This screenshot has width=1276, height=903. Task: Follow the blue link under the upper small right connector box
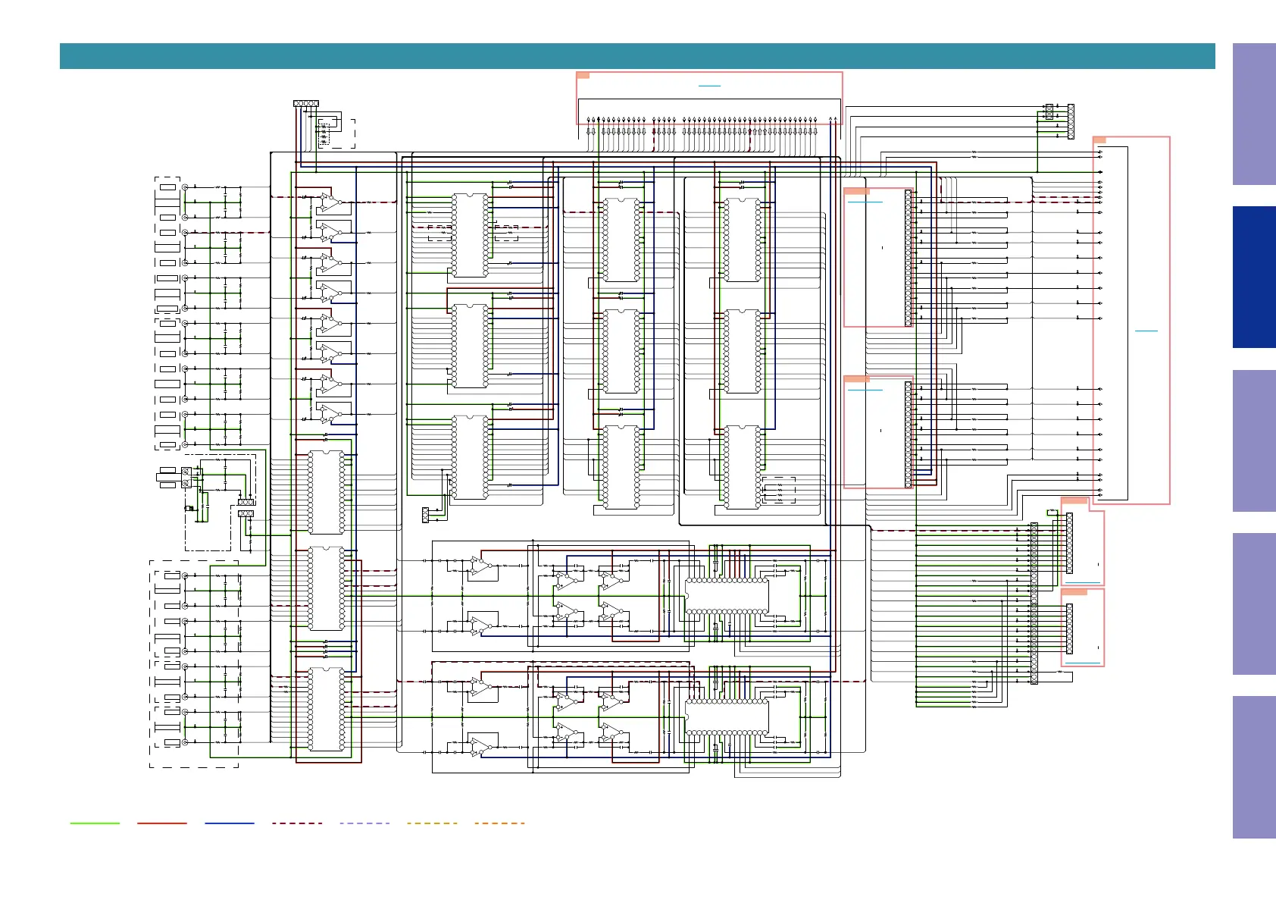pos(1082,582)
